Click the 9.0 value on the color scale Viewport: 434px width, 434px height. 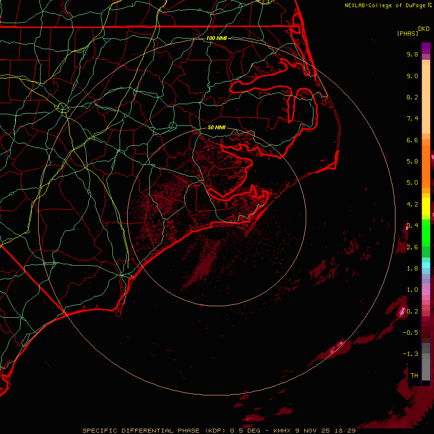point(412,76)
